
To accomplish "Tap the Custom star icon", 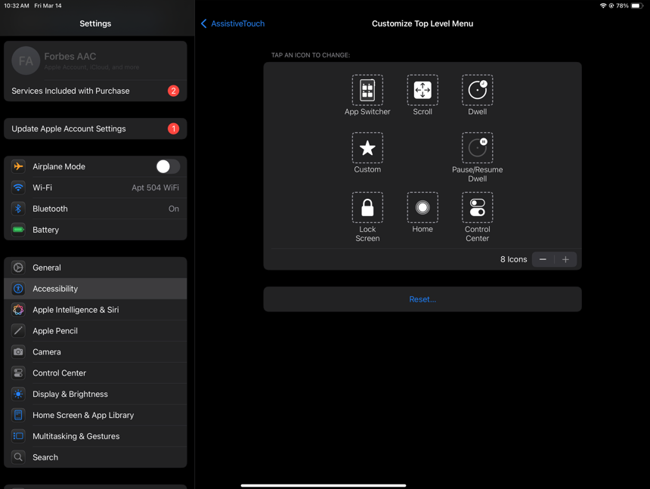I will coord(367,148).
